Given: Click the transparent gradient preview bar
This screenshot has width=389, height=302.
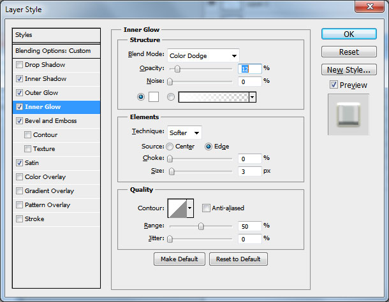Looking at the screenshot, I should [214, 97].
